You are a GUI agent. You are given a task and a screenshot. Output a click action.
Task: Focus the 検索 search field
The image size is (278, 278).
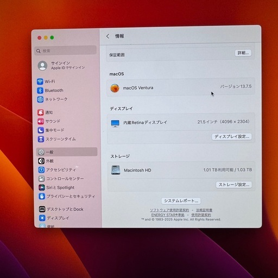point(65,50)
